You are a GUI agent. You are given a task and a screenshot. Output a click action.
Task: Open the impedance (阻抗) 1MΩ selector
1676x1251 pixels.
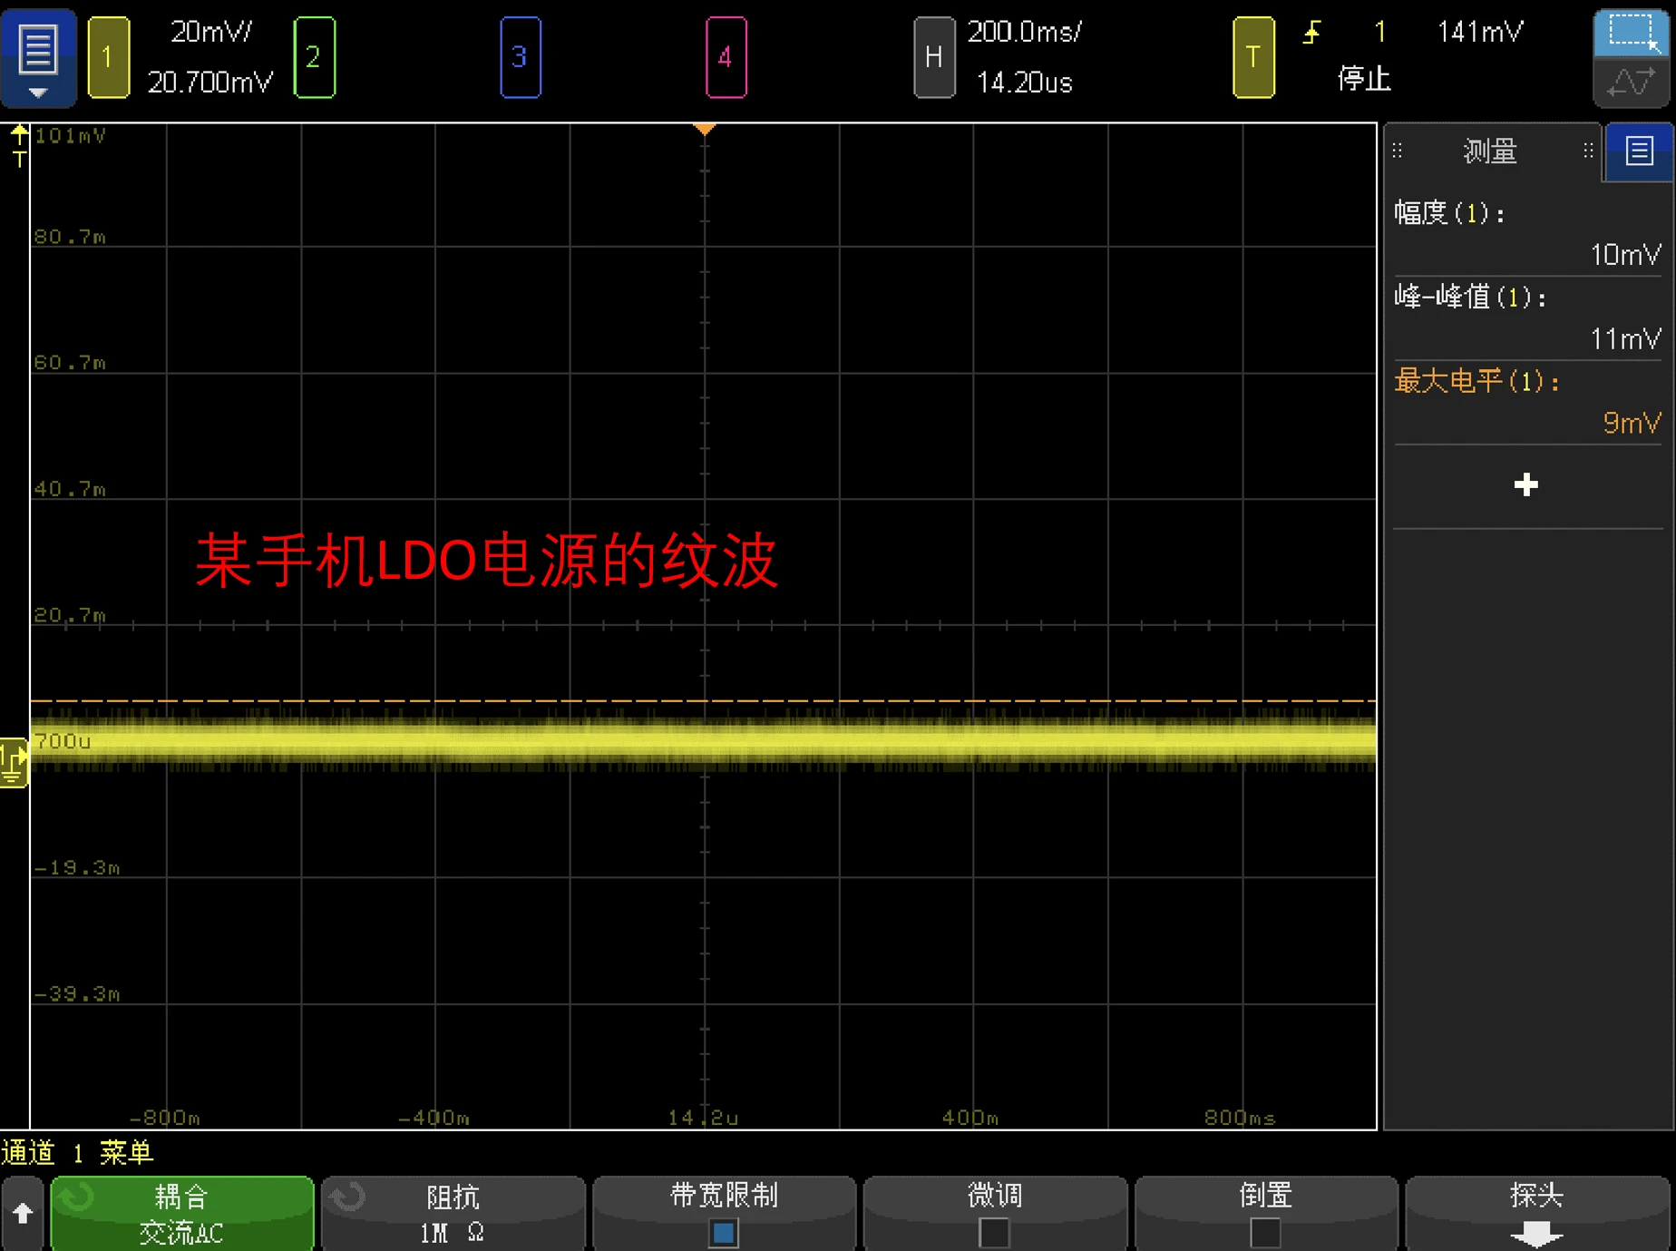[453, 1214]
